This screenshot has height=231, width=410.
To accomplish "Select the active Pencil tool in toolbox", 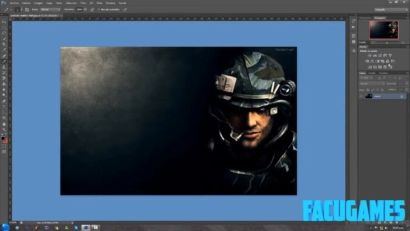I will 4,62.
